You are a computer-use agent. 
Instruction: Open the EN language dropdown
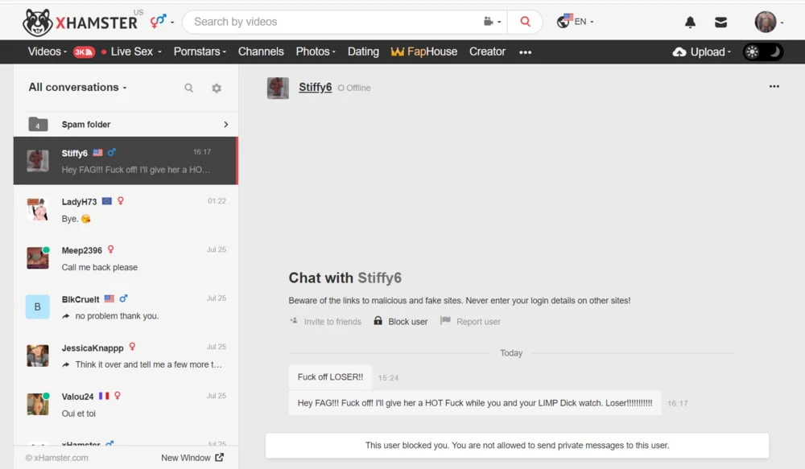(576, 22)
